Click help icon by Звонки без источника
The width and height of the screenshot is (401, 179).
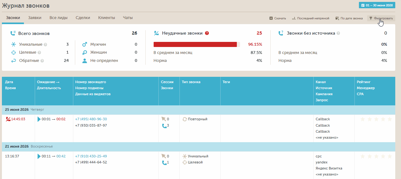click(x=338, y=33)
